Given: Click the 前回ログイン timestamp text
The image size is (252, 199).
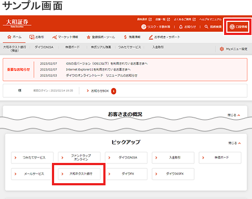Looking at the screenshot, I should click(x=53, y=91).
